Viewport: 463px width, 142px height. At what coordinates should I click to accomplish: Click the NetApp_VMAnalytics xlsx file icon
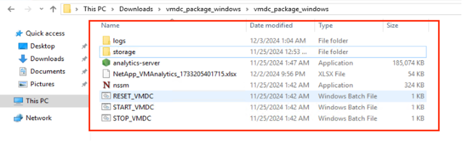coord(106,74)
